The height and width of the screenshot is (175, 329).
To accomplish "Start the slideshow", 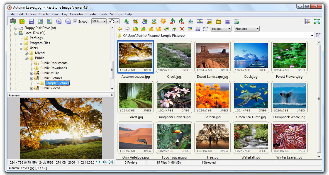I will click(x=200, y=21).
